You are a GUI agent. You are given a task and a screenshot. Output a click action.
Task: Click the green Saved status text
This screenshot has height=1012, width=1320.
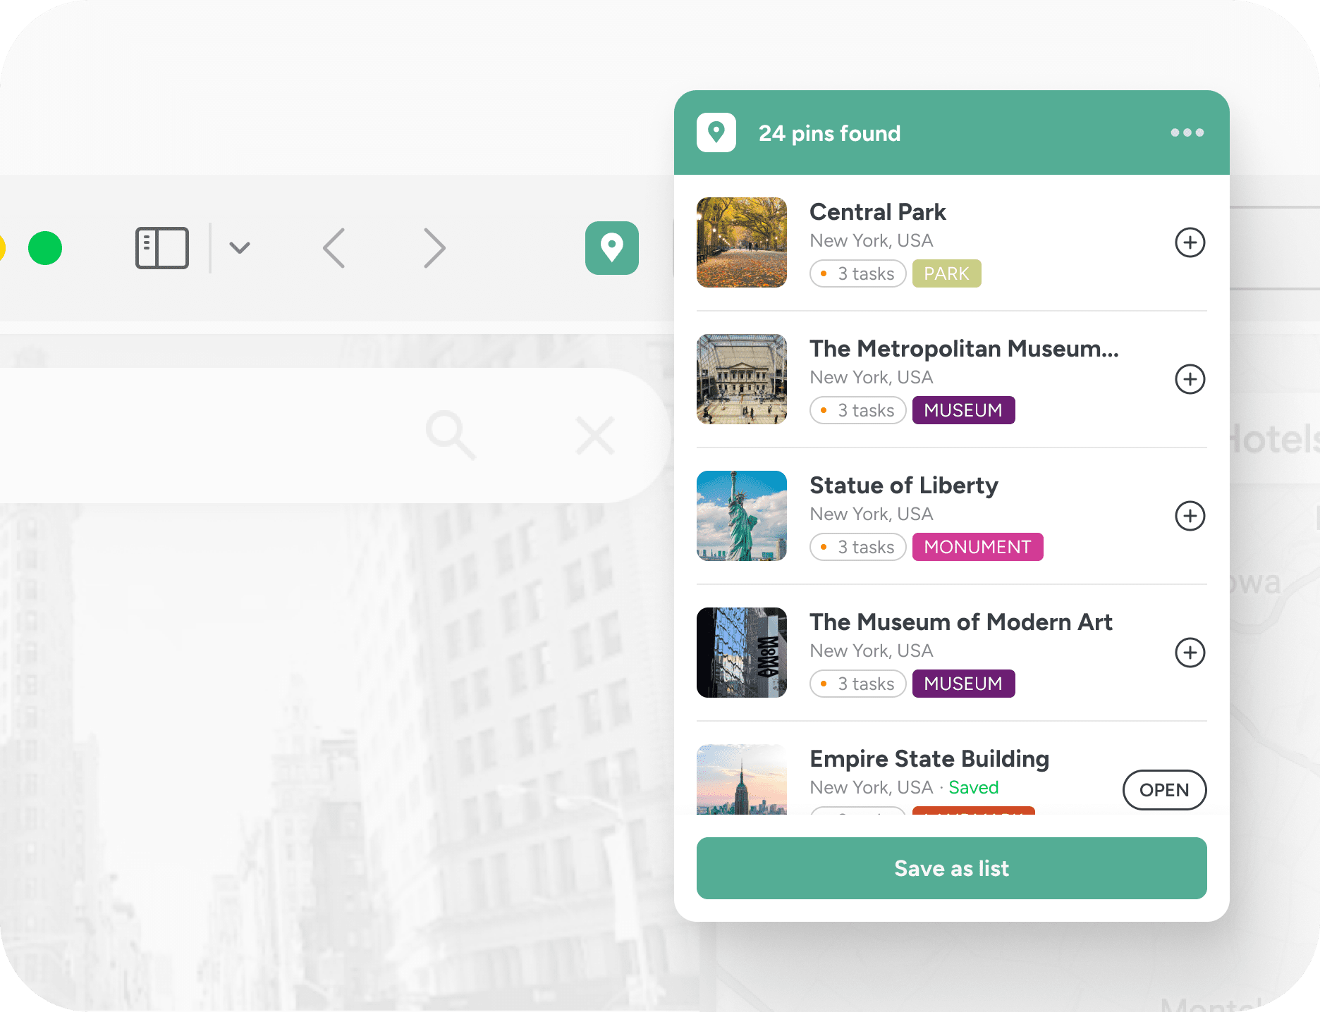pos(974,787)
